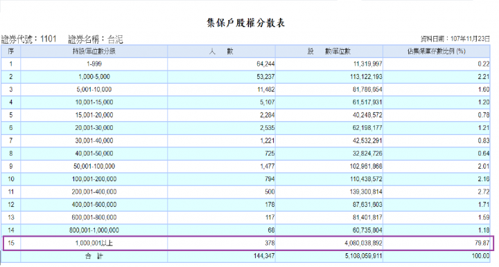The width and height of the screenshot is (499, 267).
Task: Select the 200,001-400,000 range cell
Action: [x=94, y=192]
